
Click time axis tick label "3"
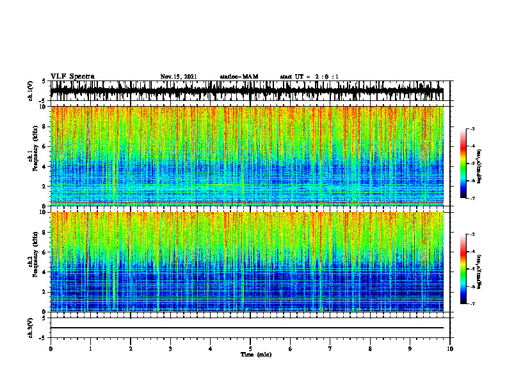(170, 349)
